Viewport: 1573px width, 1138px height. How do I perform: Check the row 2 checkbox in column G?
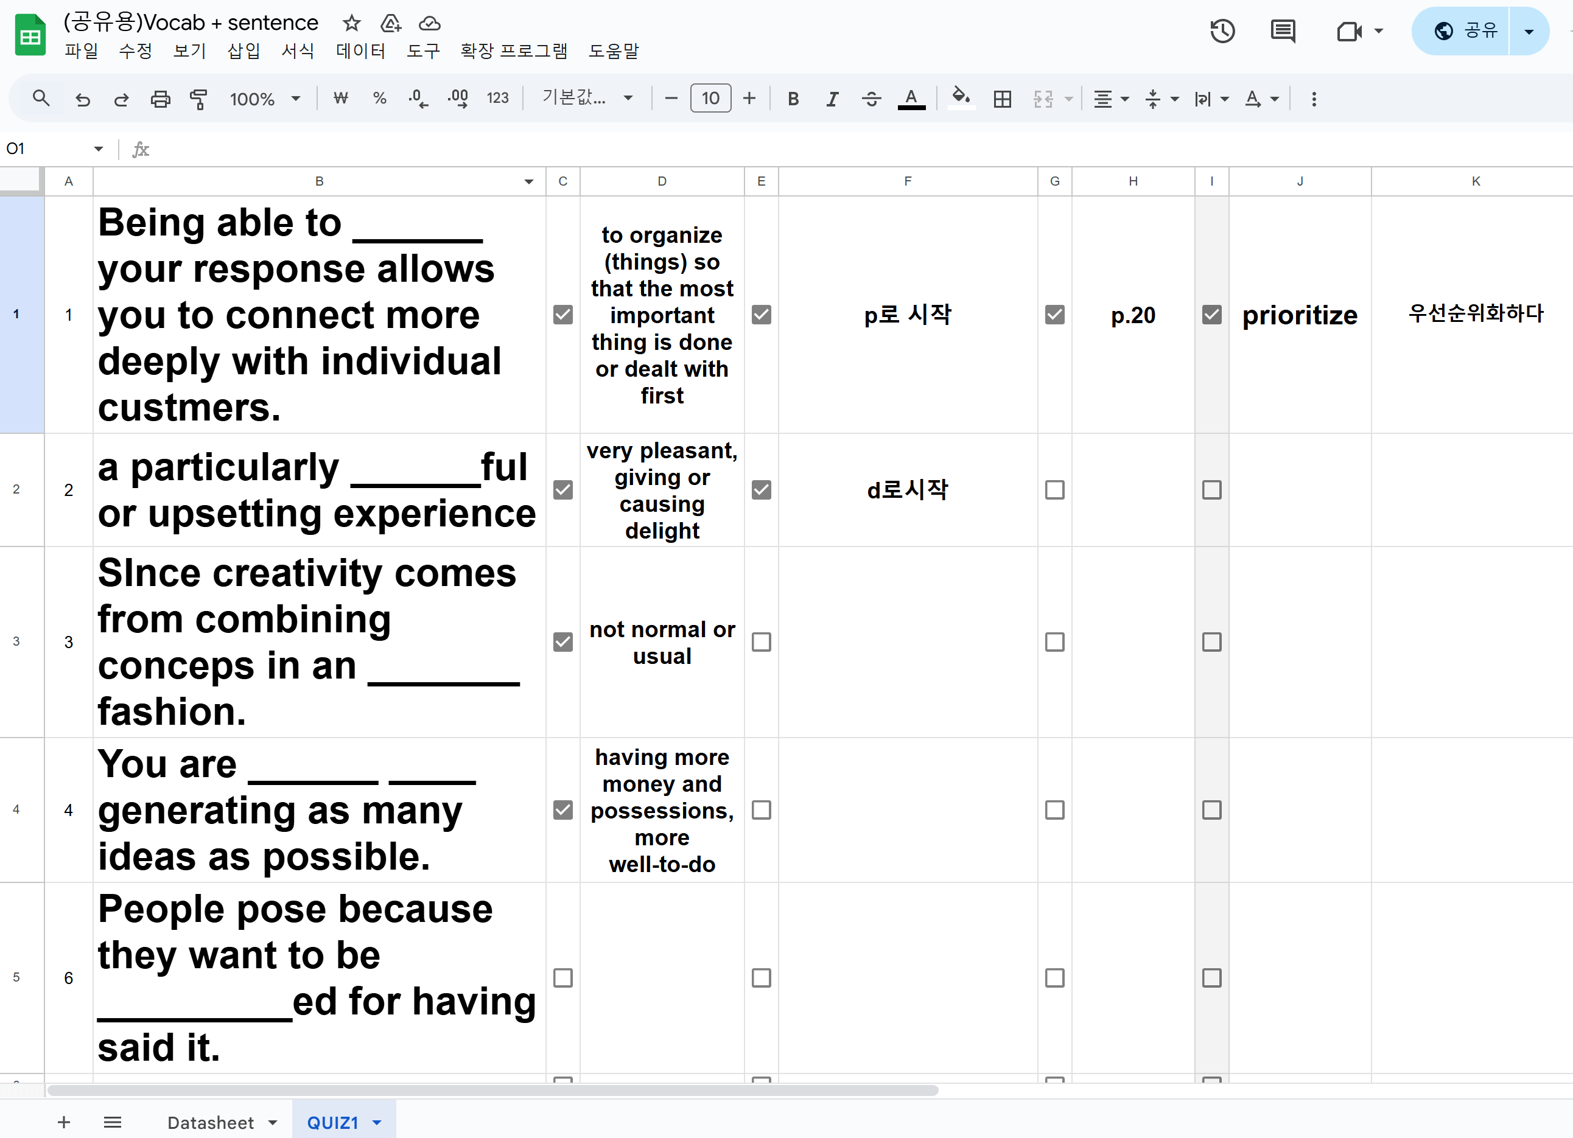coord(1054,490)
